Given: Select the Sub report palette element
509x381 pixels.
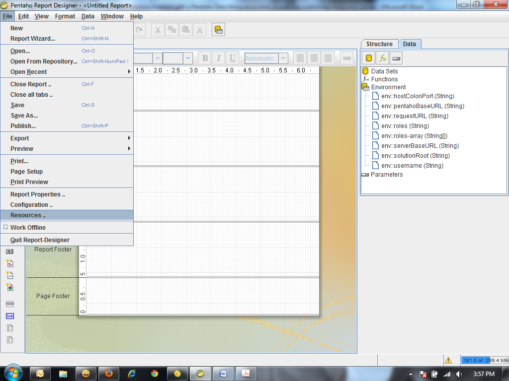Looking at the screenshot, I should tap(10, 316).
